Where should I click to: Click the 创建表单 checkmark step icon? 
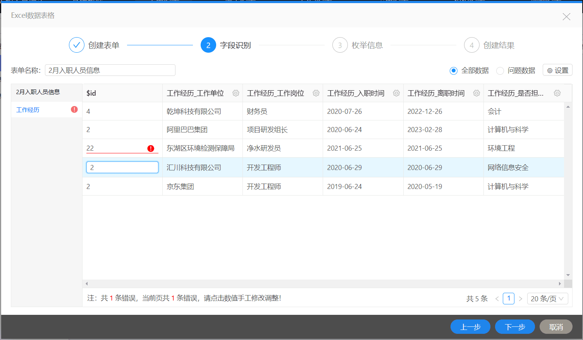pos(77,45)
